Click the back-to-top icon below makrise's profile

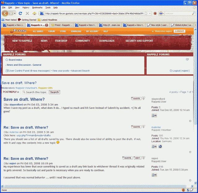click(x=190, y=152)
